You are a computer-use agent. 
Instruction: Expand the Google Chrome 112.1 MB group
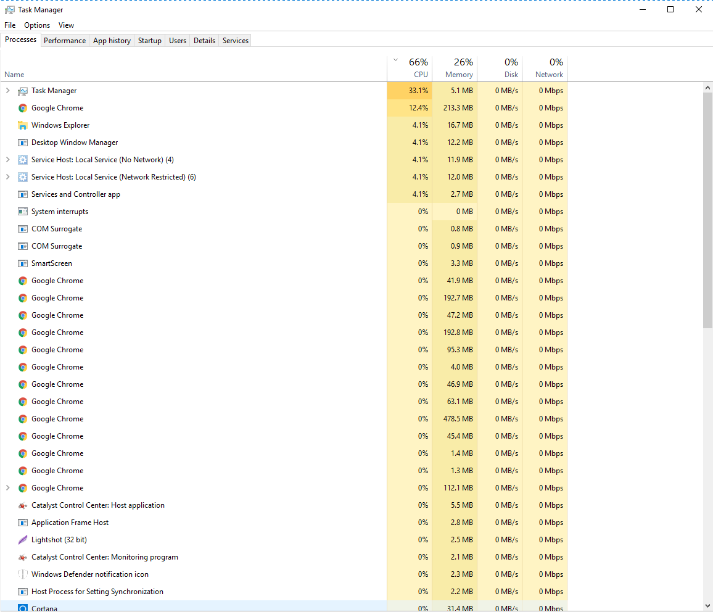tap(8, 488)
